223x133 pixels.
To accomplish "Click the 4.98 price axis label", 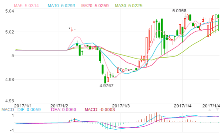I will pos(10,79).
